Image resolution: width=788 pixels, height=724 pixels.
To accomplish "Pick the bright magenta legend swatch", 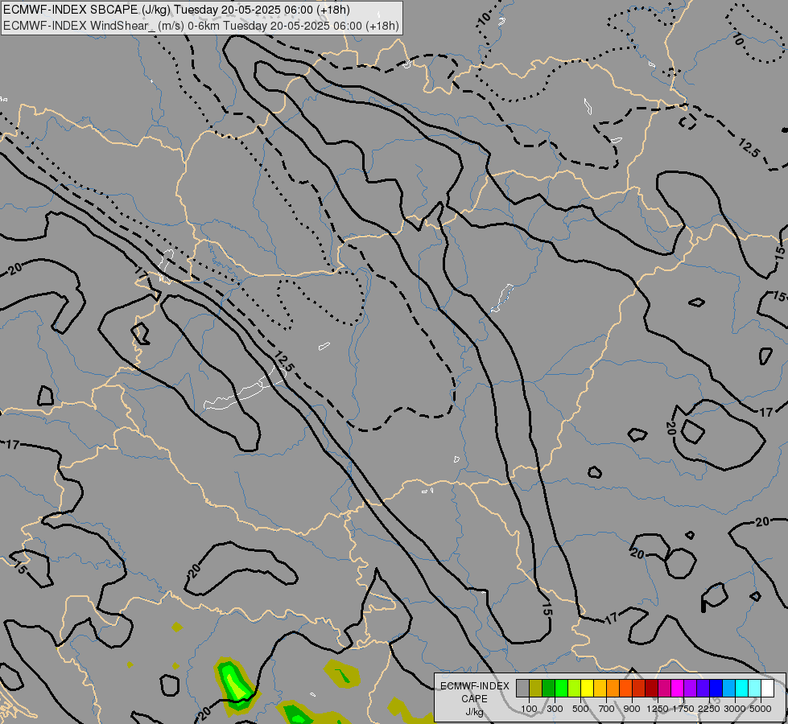I will pyautogui.click(x=678, y=689).
